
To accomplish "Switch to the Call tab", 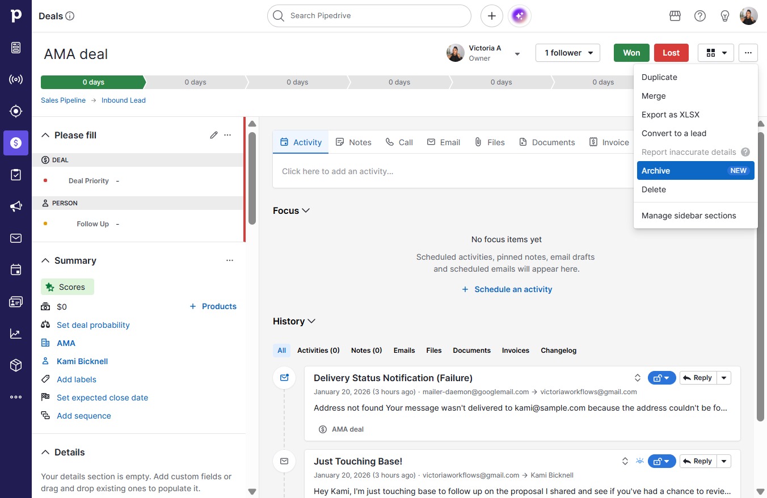I will tap(399, 142).
